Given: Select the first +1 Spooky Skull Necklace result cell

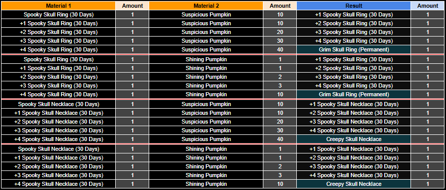Looking at the screenshot, I should (x=353, y=104).
